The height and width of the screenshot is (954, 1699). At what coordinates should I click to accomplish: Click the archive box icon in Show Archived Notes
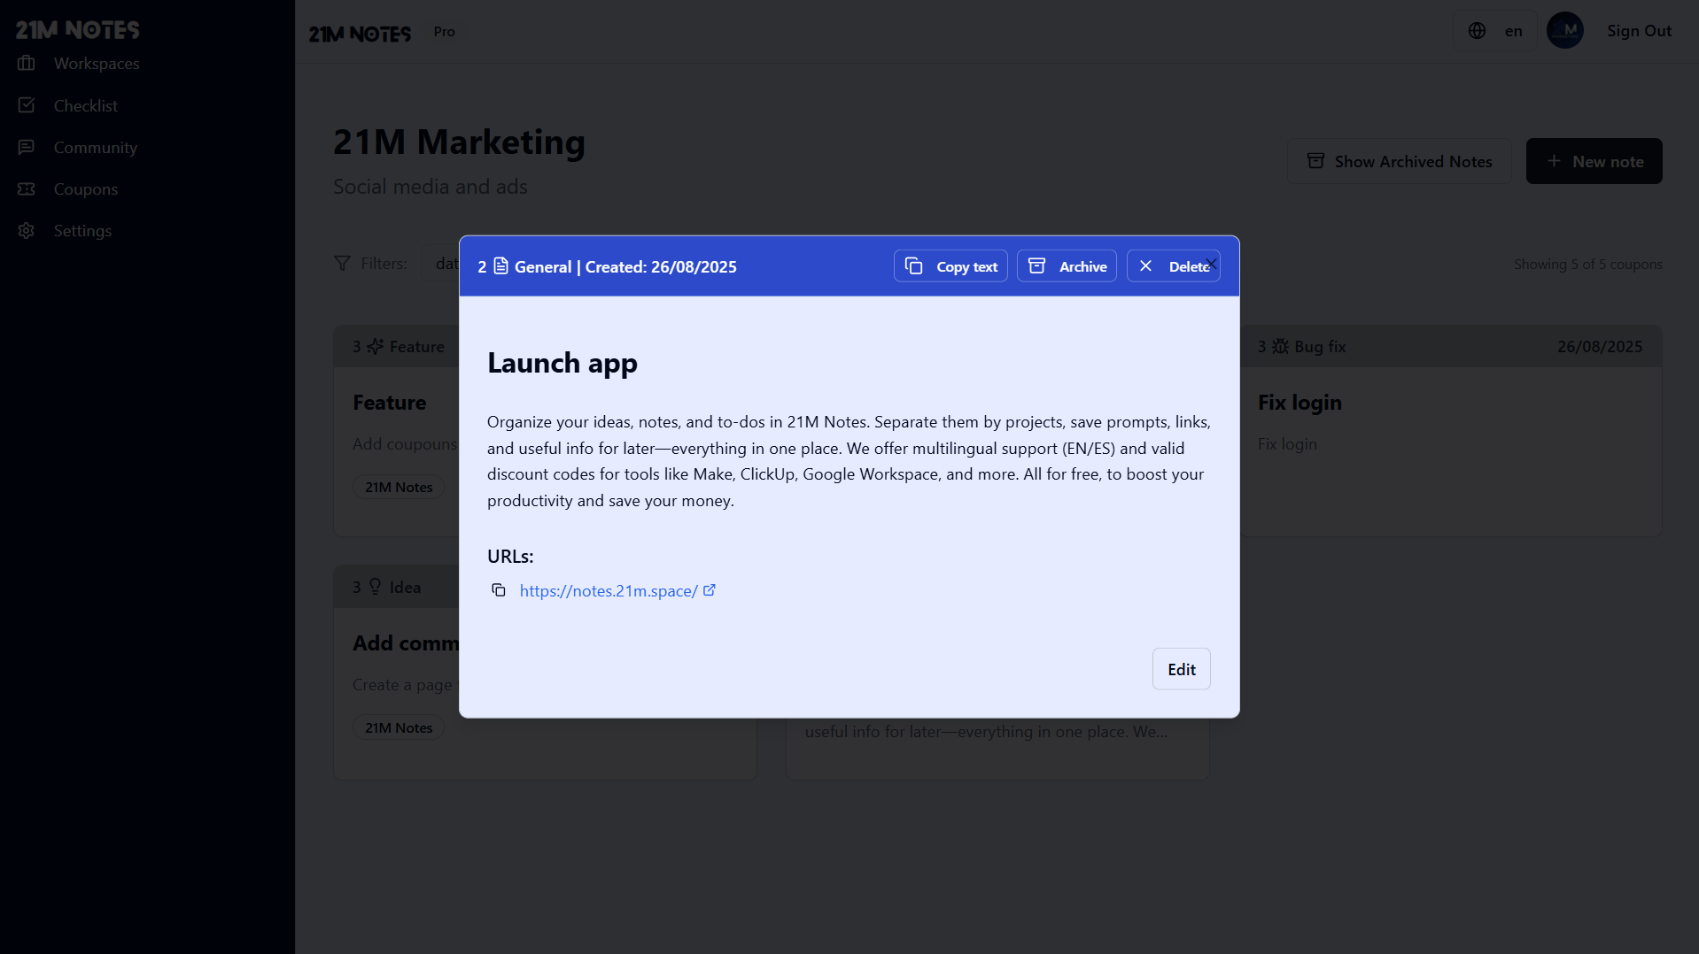1315,161
